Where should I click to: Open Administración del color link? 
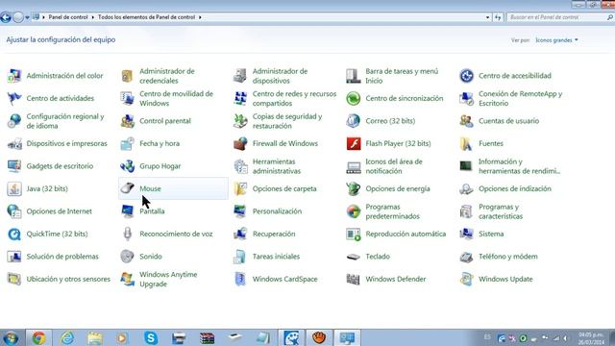point(64,76)
